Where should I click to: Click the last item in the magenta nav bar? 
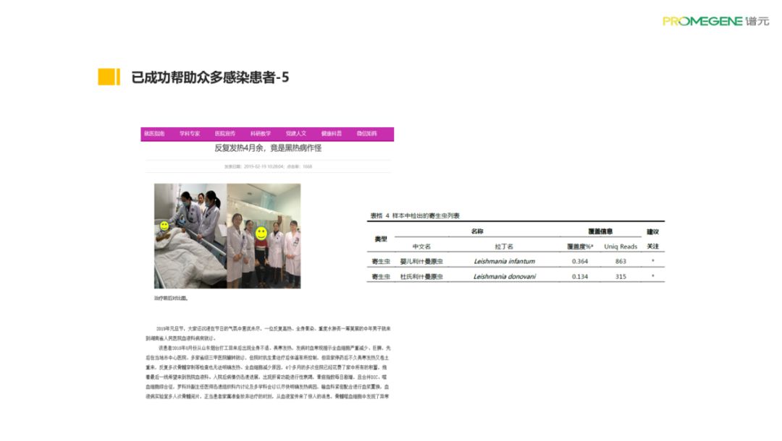pos(366,134)
